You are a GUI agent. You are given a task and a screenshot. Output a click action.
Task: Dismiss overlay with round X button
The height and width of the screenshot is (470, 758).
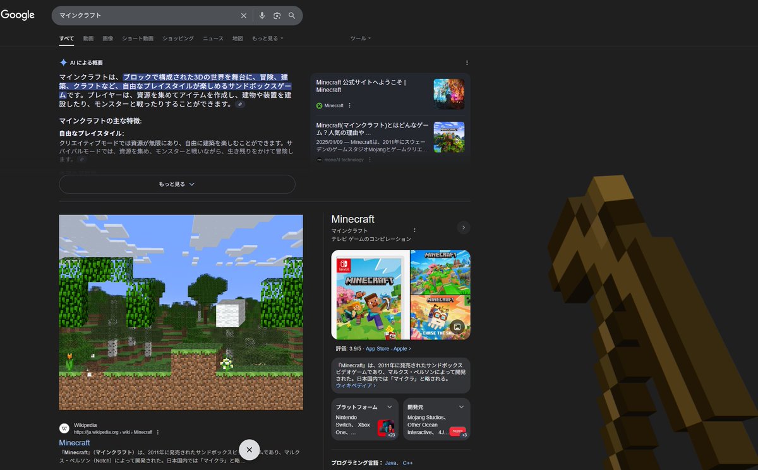pos(249,449)
